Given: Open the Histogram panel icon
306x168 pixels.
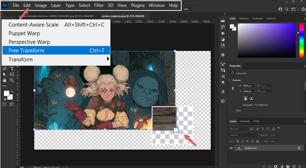Looking at the screenshot, I should tap(223, 21).
